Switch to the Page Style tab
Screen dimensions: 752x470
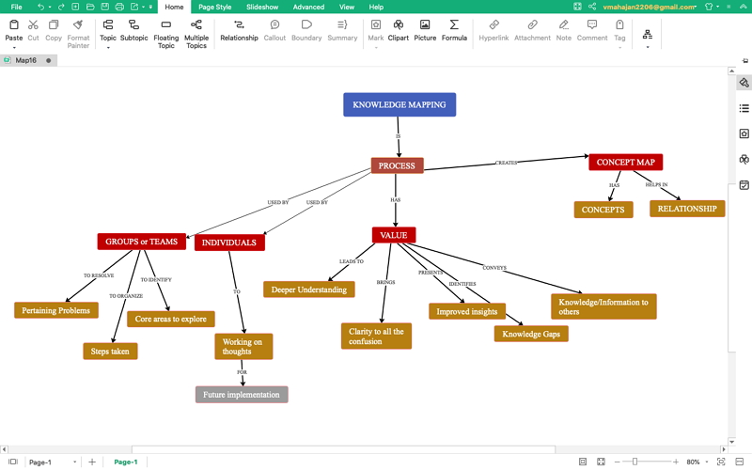pos(214,7)
